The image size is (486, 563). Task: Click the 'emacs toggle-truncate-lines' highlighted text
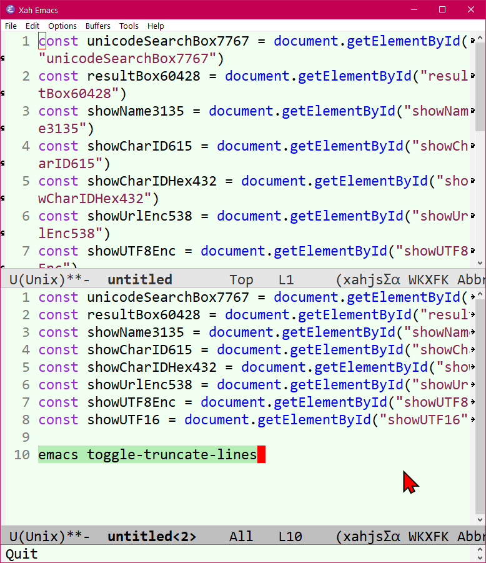147,454
